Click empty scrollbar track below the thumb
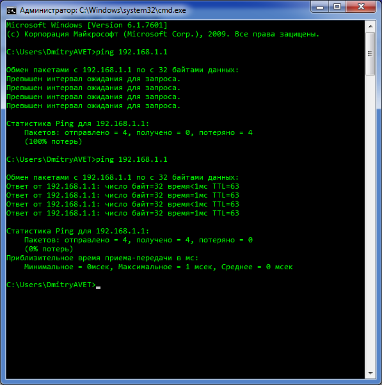The width and height of the screenshot is (382, 385). click(x=370, y=221)
